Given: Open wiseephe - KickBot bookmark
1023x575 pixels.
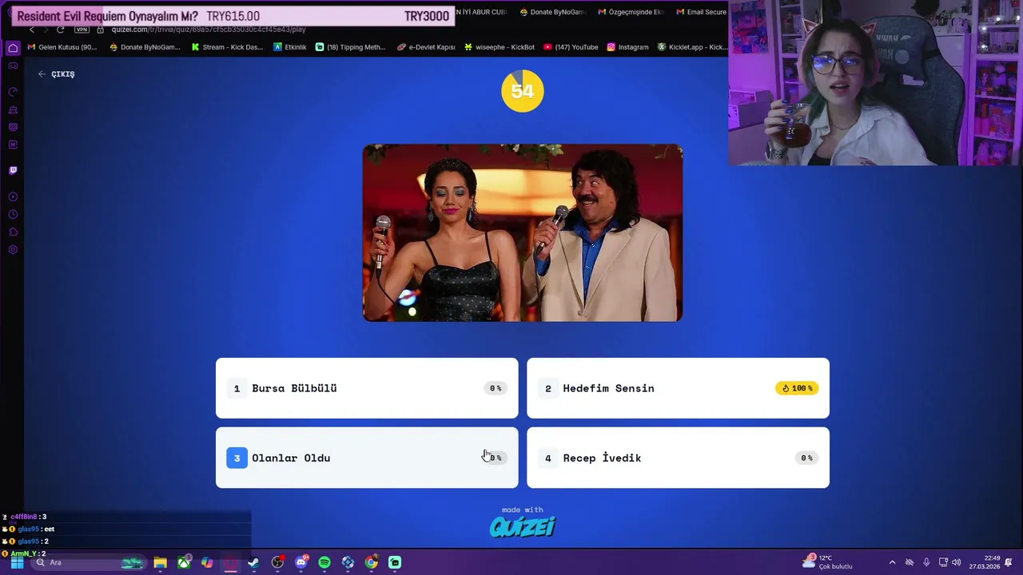Looking at the screenshot, I should pos(500,47).
